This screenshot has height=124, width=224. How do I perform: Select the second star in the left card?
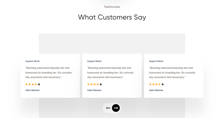[x=30, y=84]
